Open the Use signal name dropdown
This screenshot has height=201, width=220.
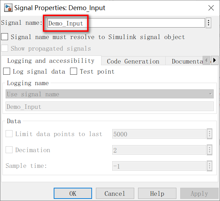(109, 94)
